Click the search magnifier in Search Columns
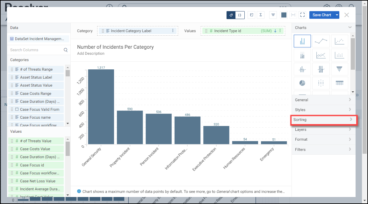Screen dimensions: 368x204 (66, 50)
